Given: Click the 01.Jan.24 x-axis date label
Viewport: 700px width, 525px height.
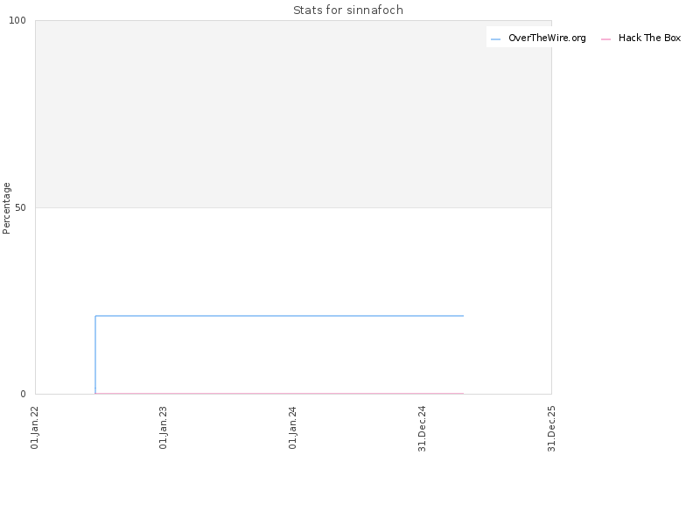Looking at the screenshot, I should pos(293,428).
